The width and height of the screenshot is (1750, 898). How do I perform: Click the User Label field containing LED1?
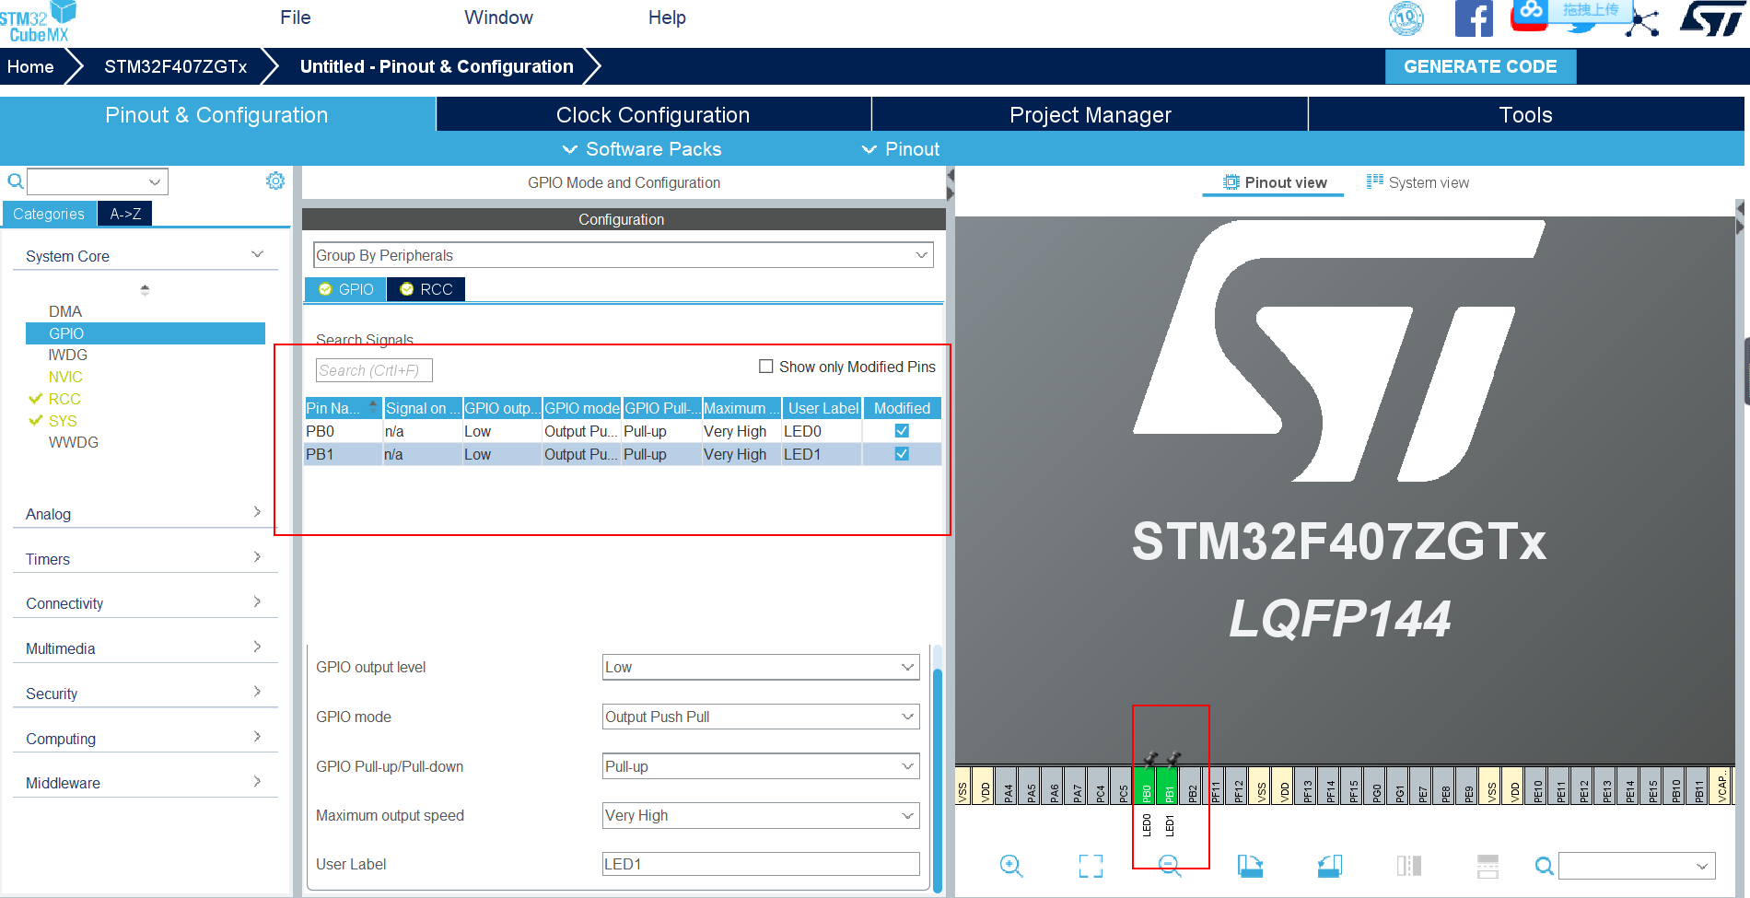[x=761, y=864]
